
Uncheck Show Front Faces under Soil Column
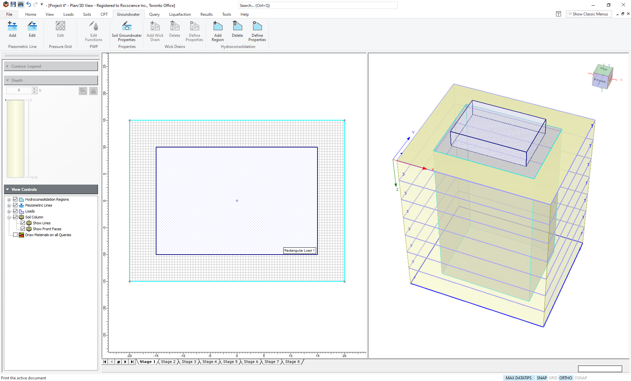pos(23,229)
